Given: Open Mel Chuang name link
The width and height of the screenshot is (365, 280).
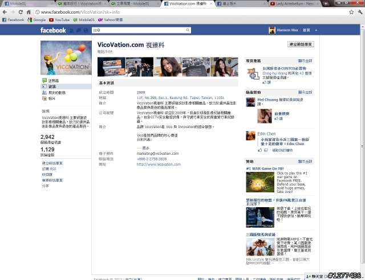Looking at the screenshot, I should [267, 100].
